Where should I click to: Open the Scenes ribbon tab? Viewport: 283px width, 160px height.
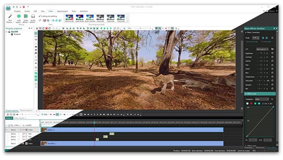[27, 11]
